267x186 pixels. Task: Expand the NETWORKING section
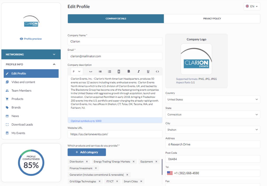(31, 55)
